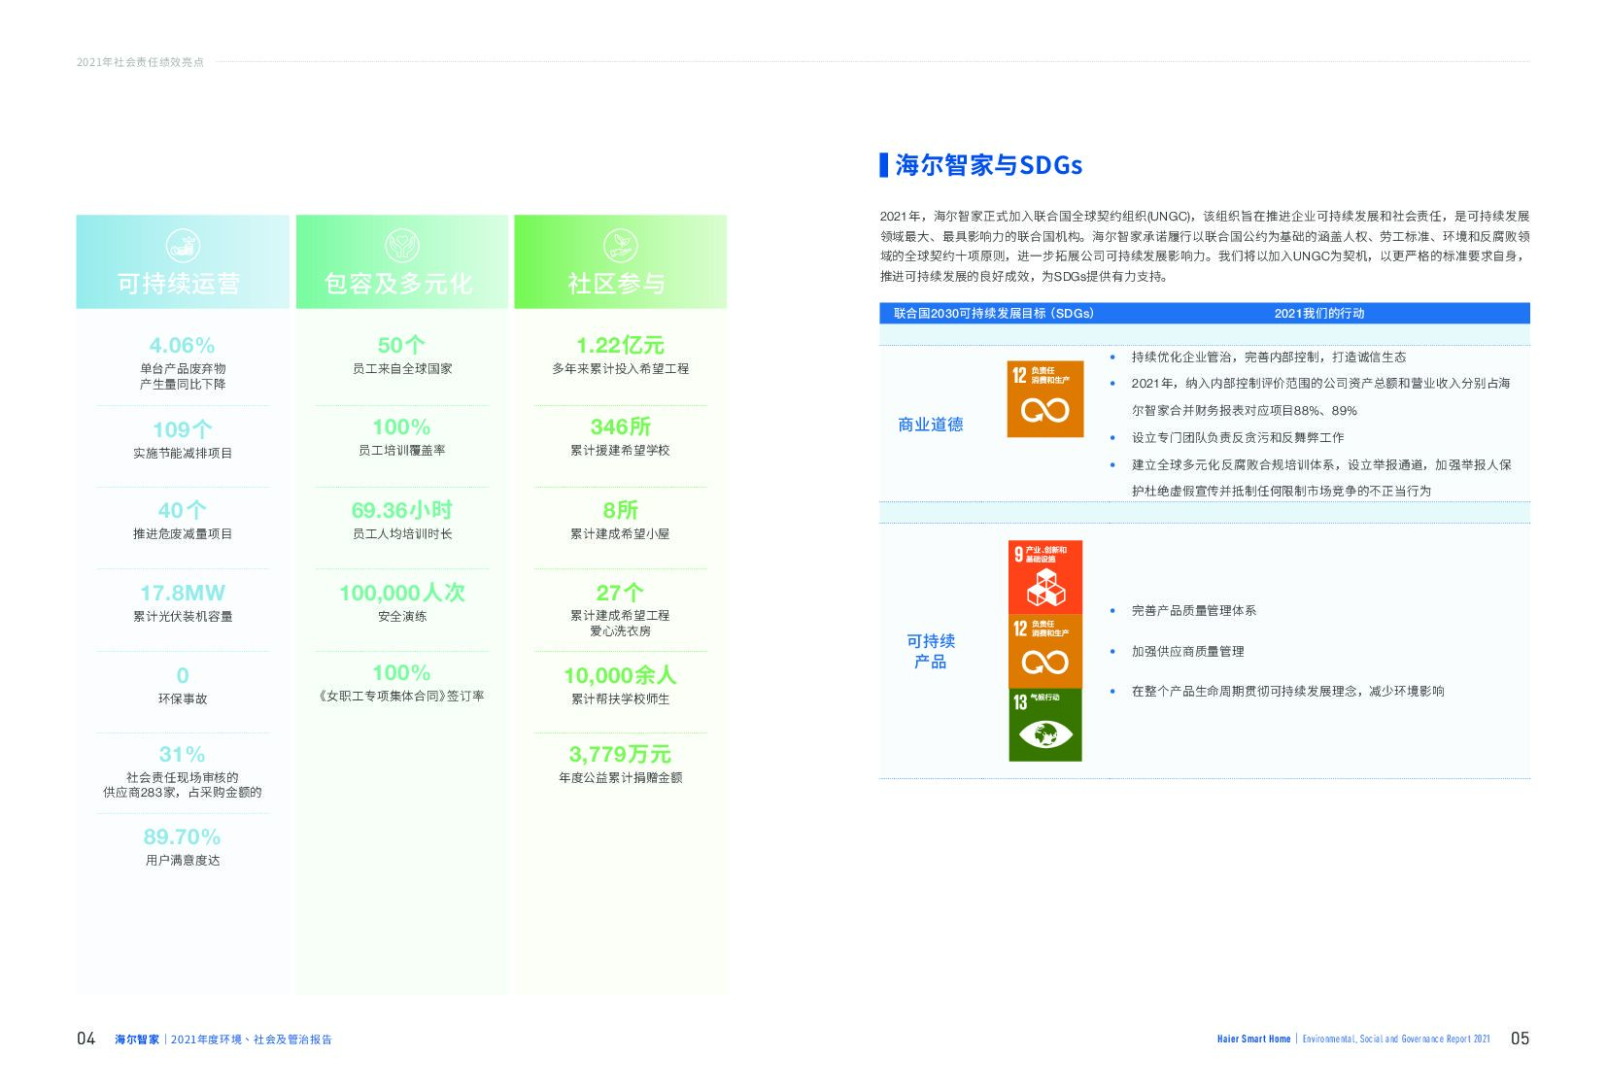Click the icon above 可持续运营 header
1607x1090 pixels.
[183, 245]
